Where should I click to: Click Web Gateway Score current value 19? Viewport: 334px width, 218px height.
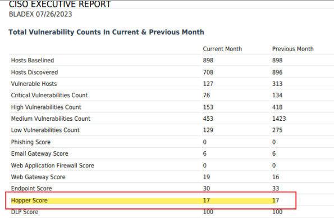coord(207,177)
